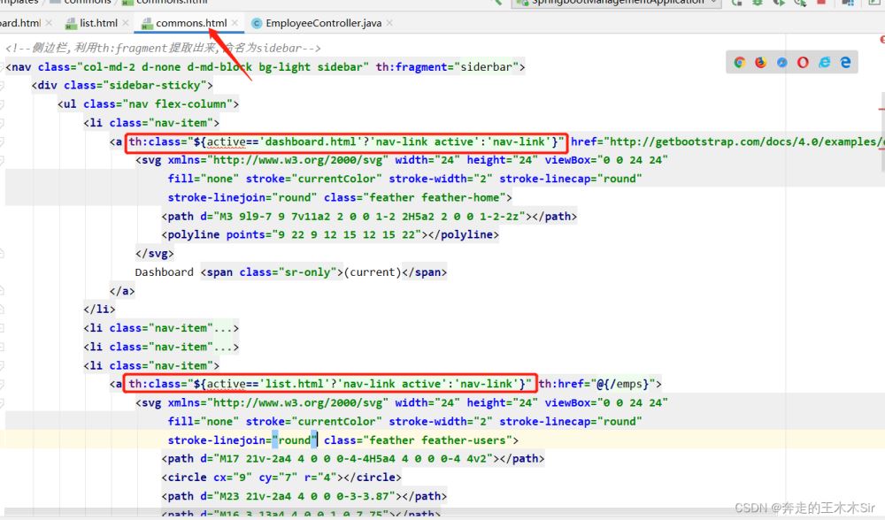Place cursor on th:fragment="siderbar" attribute
Screen dimensions: 885x520
[450, 67]
